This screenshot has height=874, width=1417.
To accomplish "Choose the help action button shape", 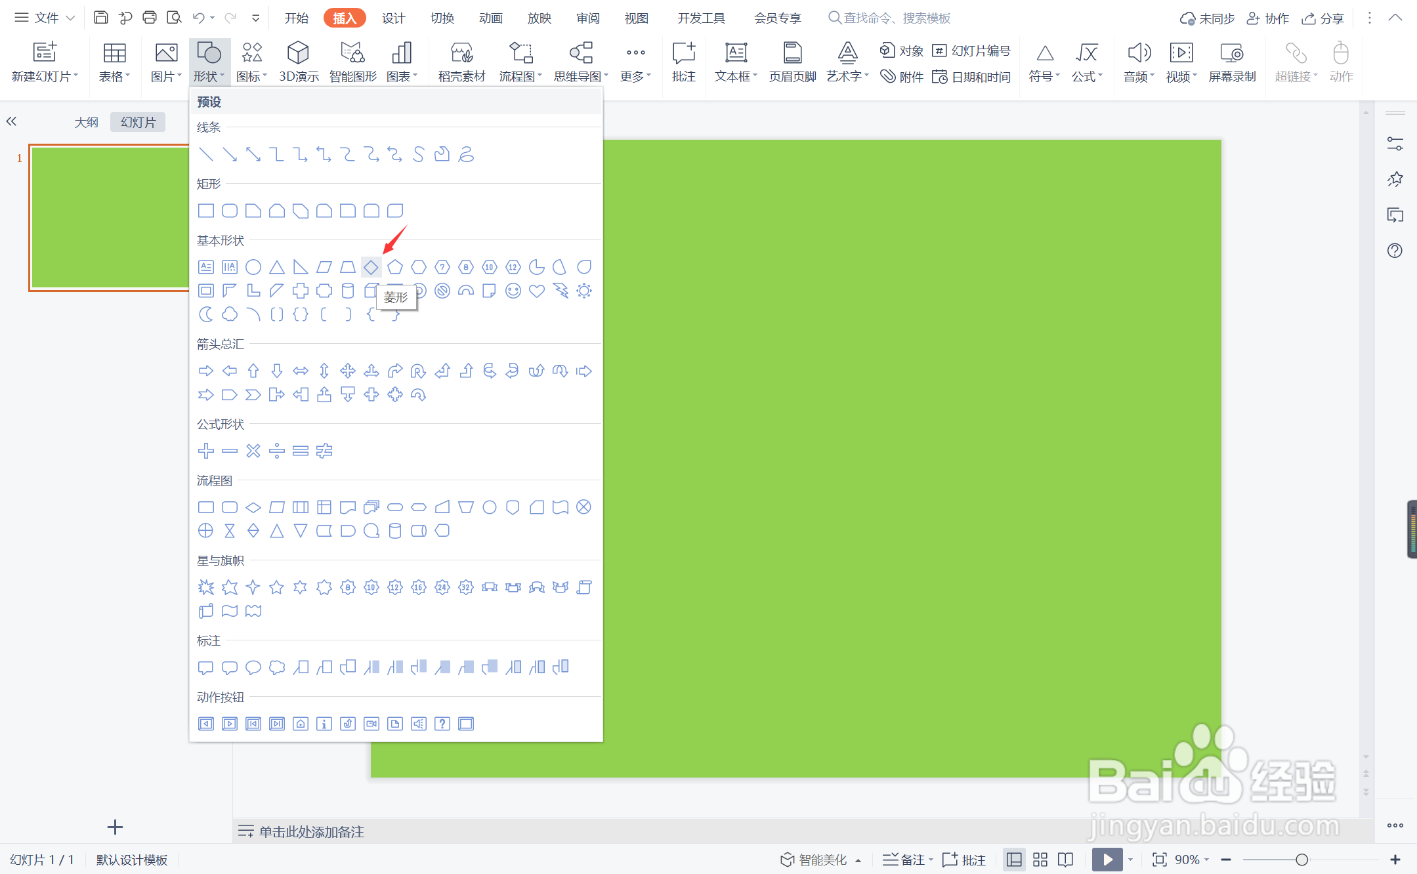I will 442,724.
